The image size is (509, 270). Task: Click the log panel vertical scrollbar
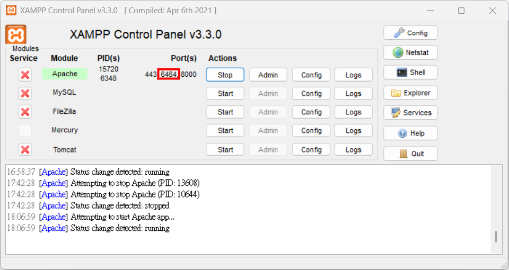(496, 209)
